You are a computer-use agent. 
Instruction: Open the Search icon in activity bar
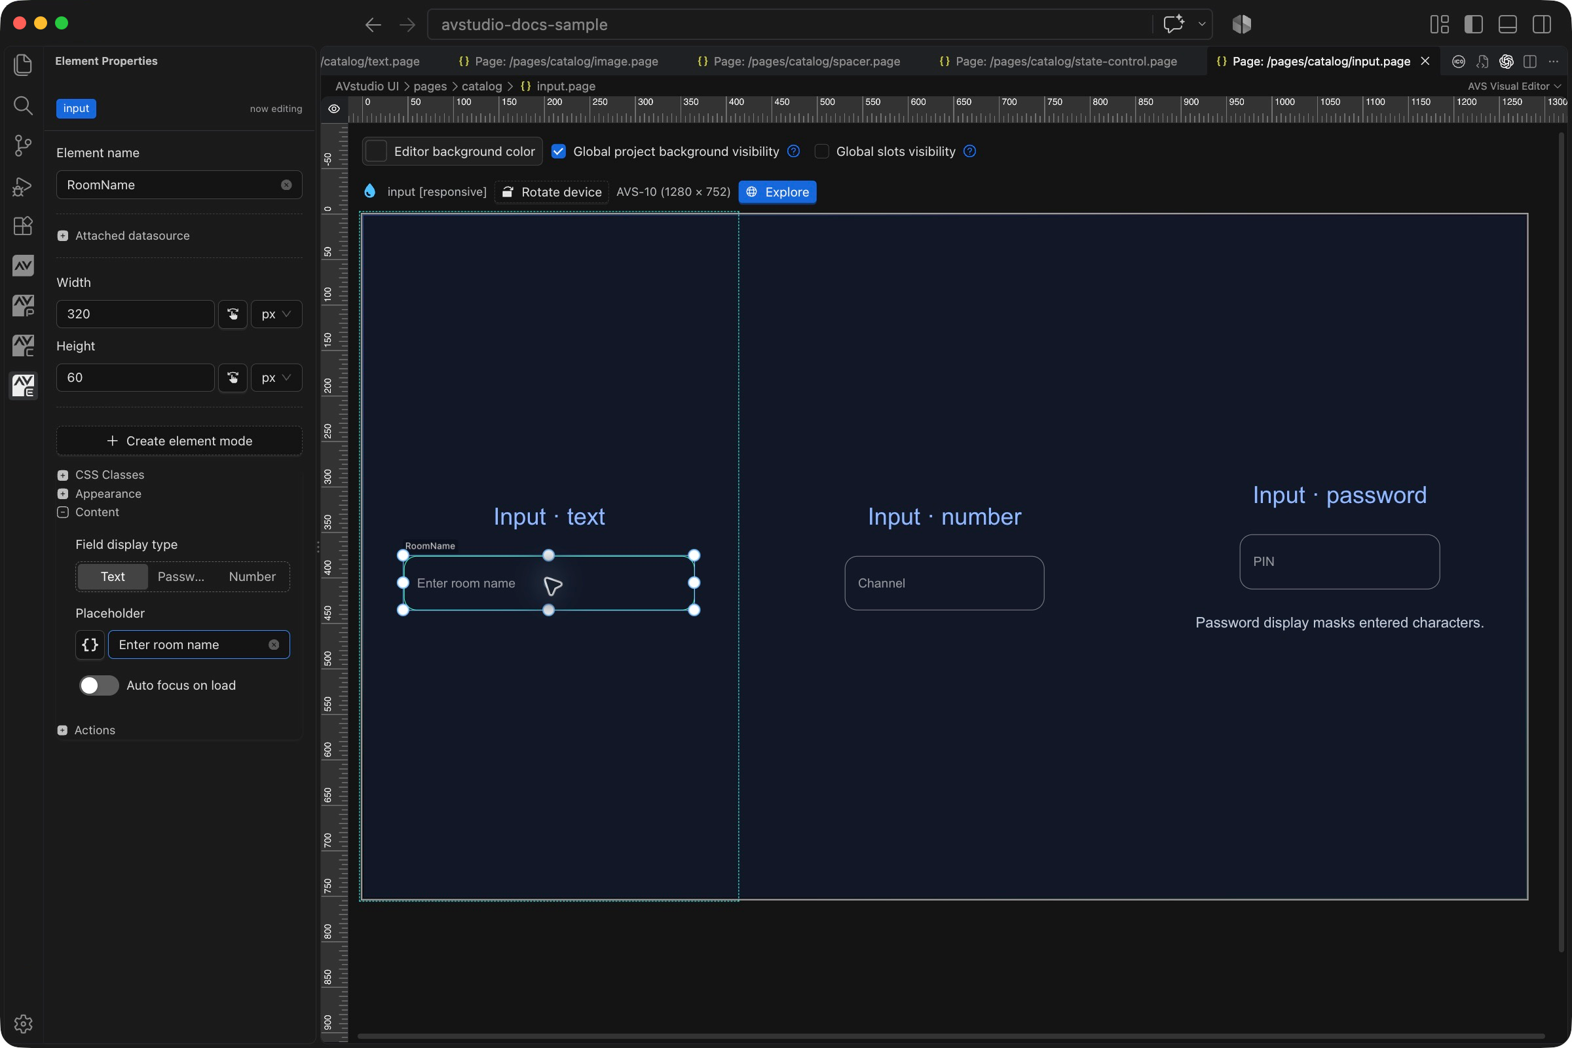point(23,105)
